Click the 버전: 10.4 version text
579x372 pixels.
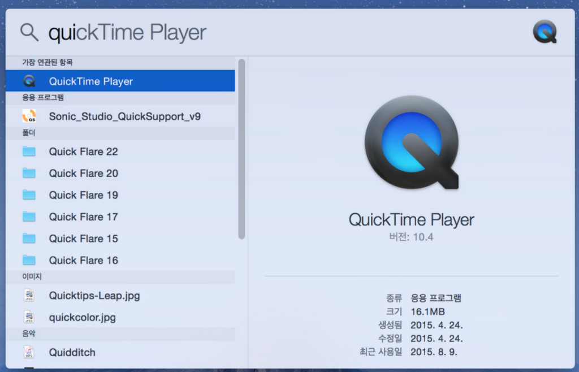click(x=411, y=236)
